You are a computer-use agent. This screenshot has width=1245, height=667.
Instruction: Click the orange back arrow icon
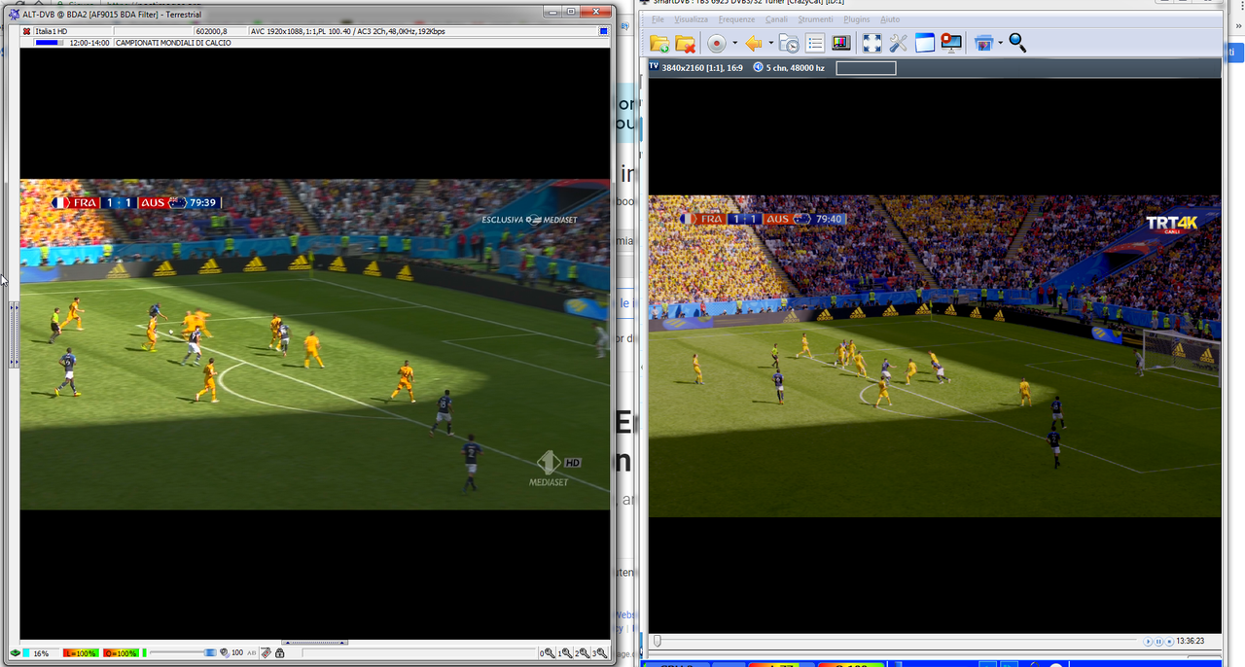(753, 43)
